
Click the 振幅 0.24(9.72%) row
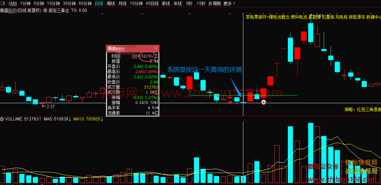133,103
